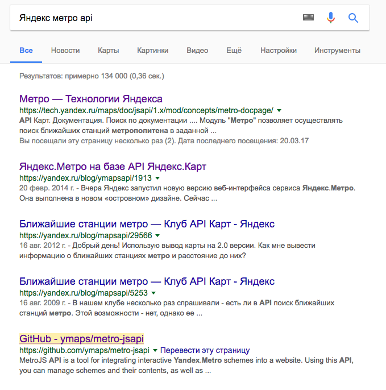Click 'MetroJS API is a tool' snippet
386x390 pixels.
point(186,366)
